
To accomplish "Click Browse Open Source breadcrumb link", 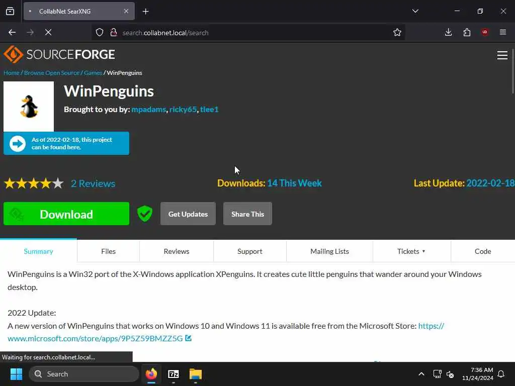I will pyautogui.click(x=52, y=73).
